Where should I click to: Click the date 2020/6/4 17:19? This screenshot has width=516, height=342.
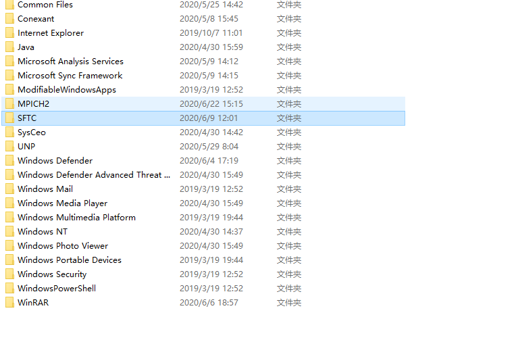pos(209,160)
